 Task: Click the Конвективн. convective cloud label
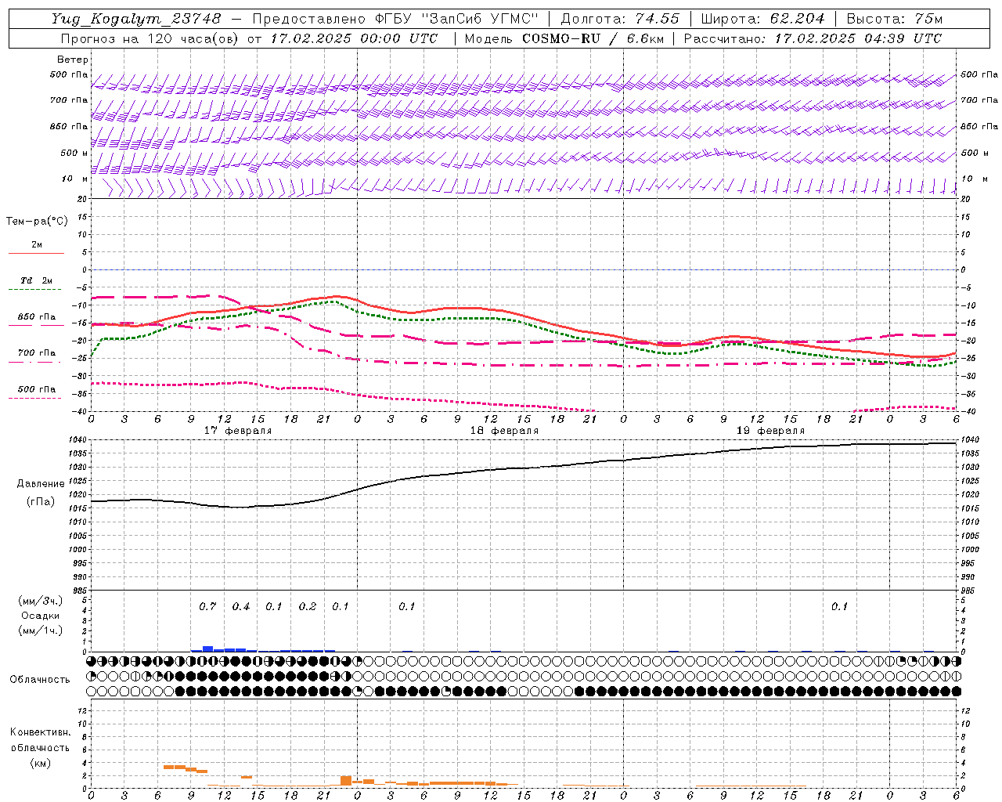pos(40,732)
